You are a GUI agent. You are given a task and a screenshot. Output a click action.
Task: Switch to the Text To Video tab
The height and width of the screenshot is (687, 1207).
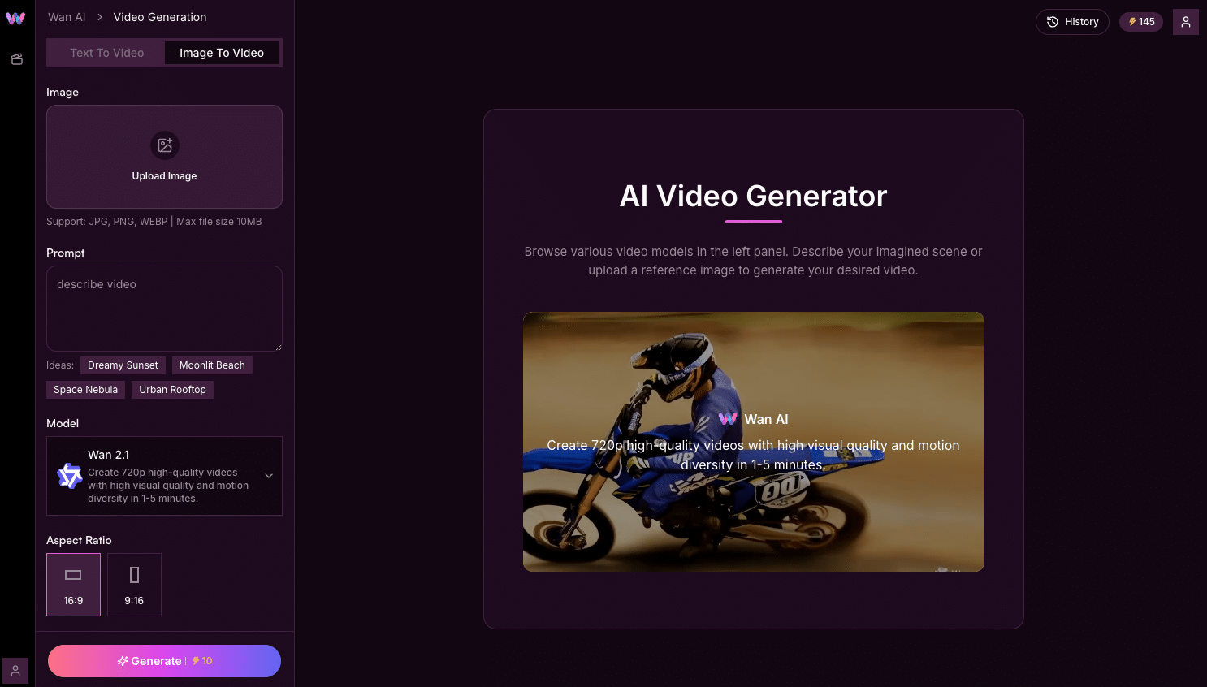[106, 53]
